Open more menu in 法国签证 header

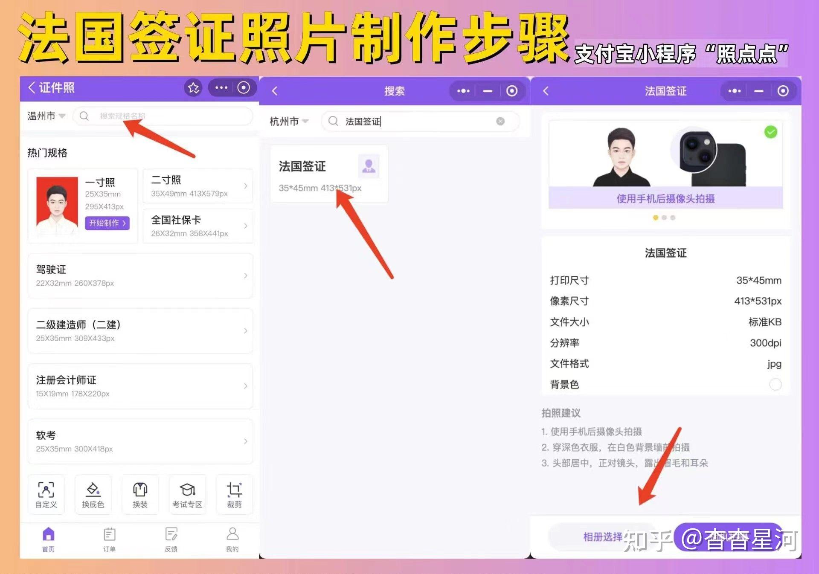click(734, 91)
